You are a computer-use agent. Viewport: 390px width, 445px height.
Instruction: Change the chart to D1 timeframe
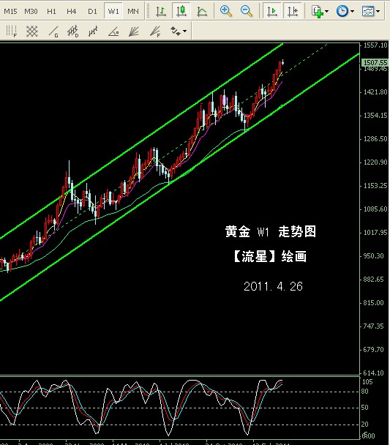coord(92,12)
